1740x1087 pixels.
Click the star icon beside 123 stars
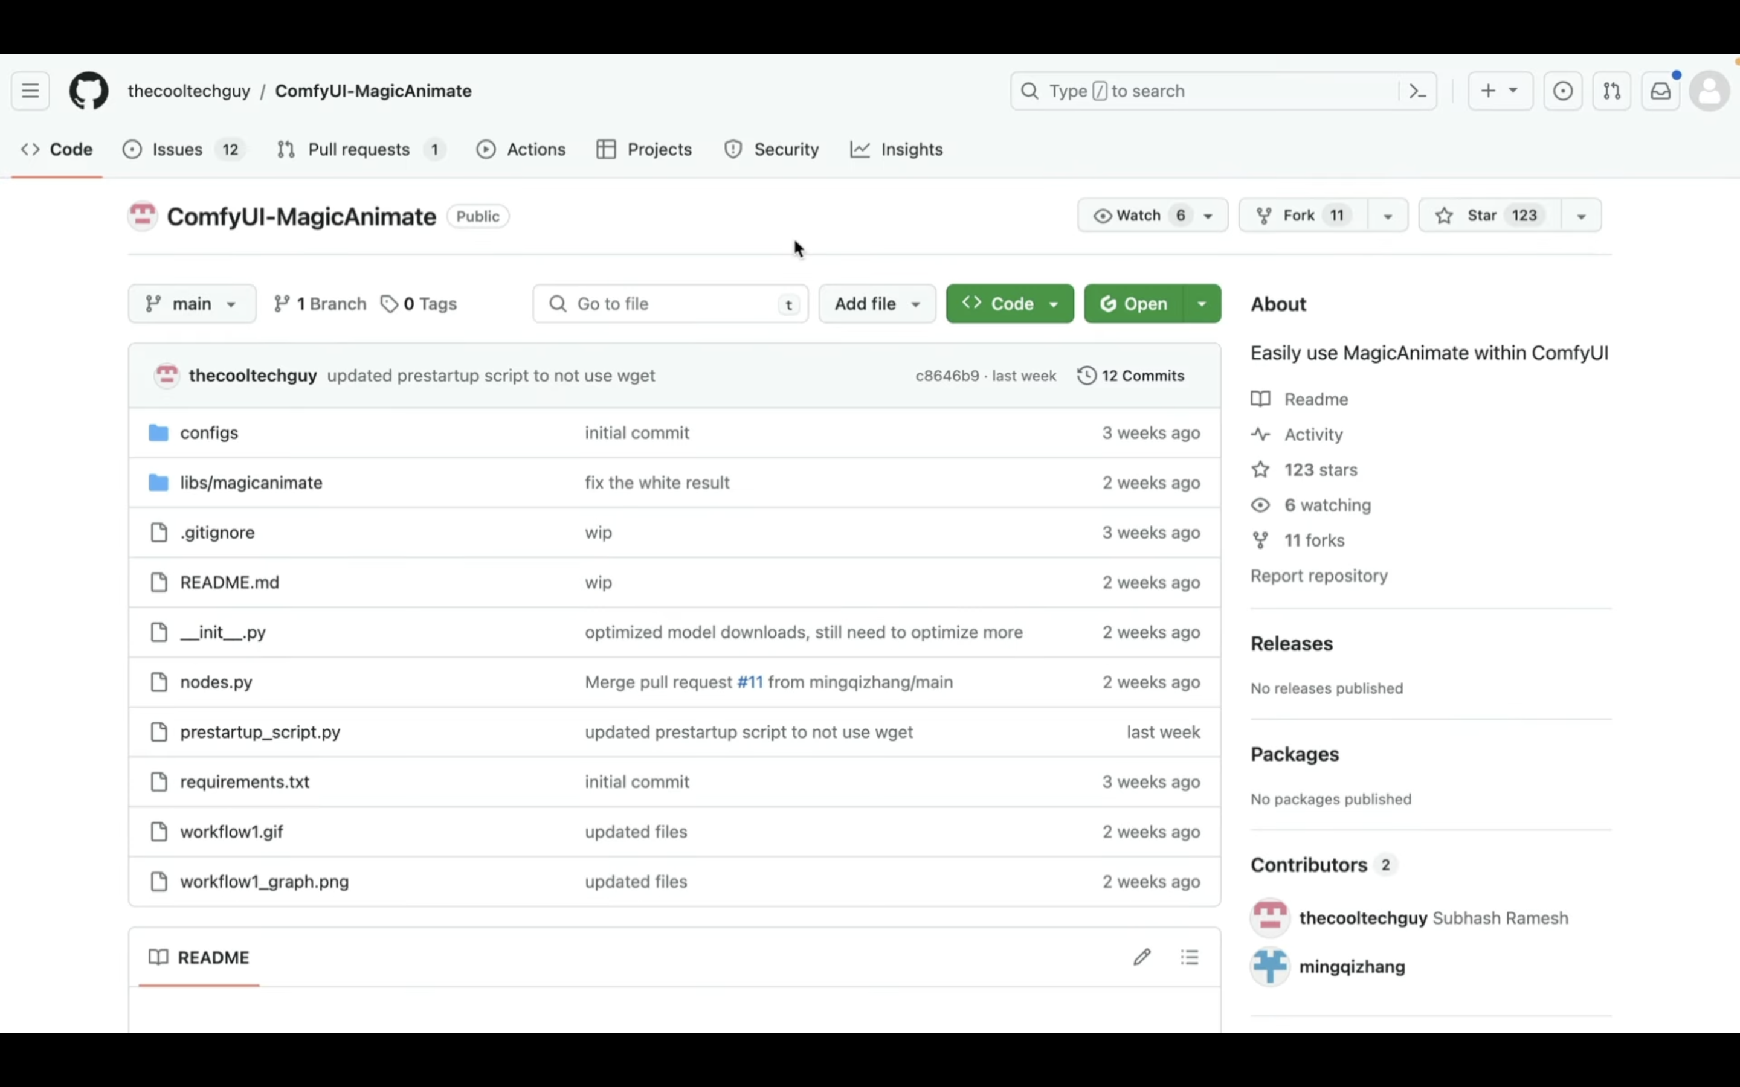point(1260,469)
